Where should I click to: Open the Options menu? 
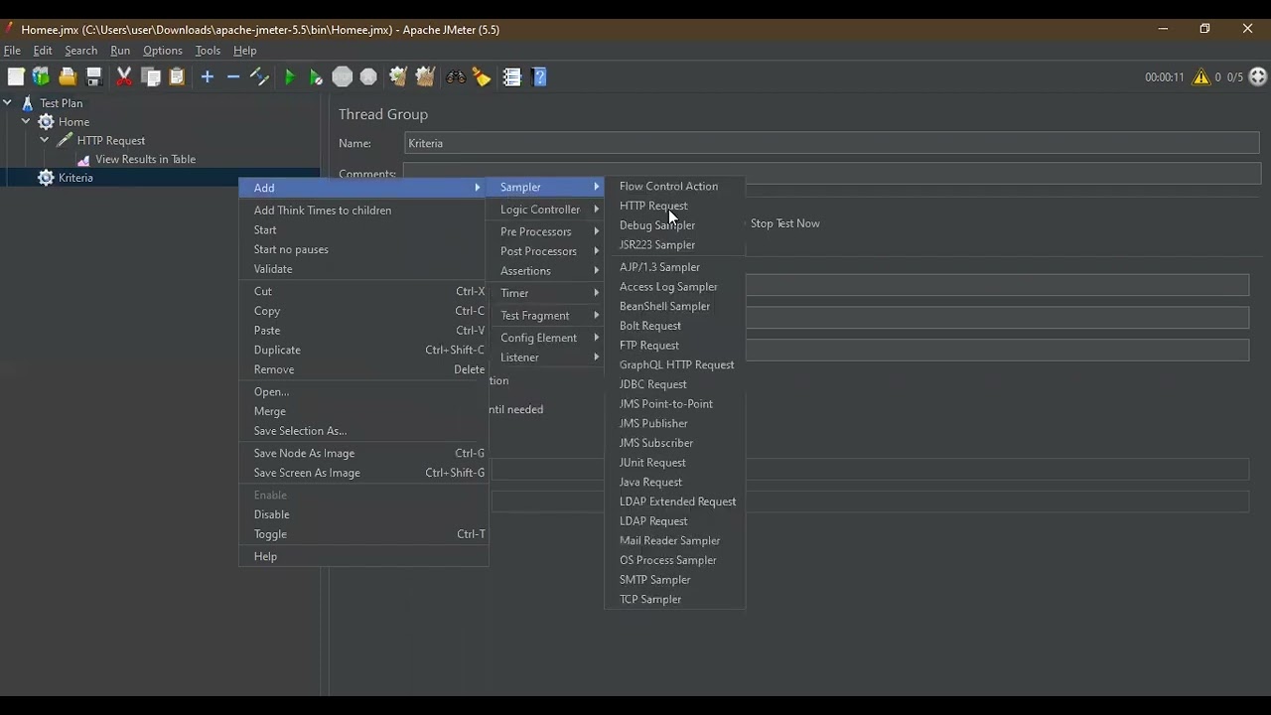click(163, 51)
